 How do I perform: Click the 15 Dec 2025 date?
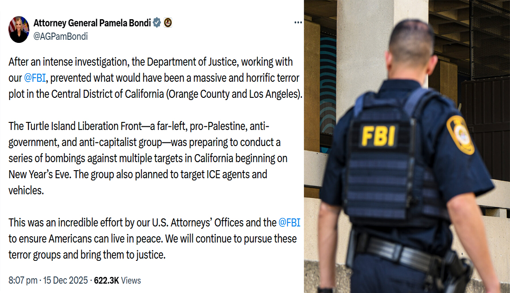tap(66, 280)
